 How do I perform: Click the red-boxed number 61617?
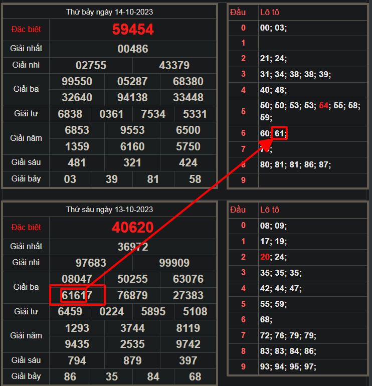tap(77, 295)
